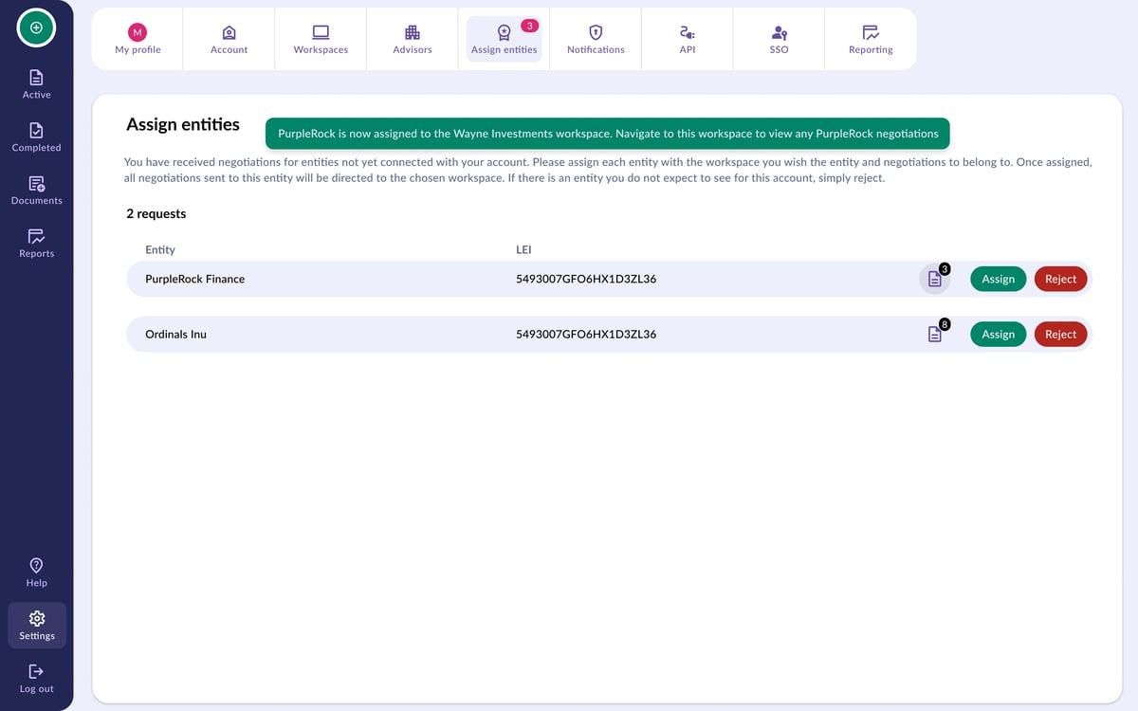Assign the PurpleRock Finance entity
This screenshot has height=711, width=1138.
(x=998, y=279)
